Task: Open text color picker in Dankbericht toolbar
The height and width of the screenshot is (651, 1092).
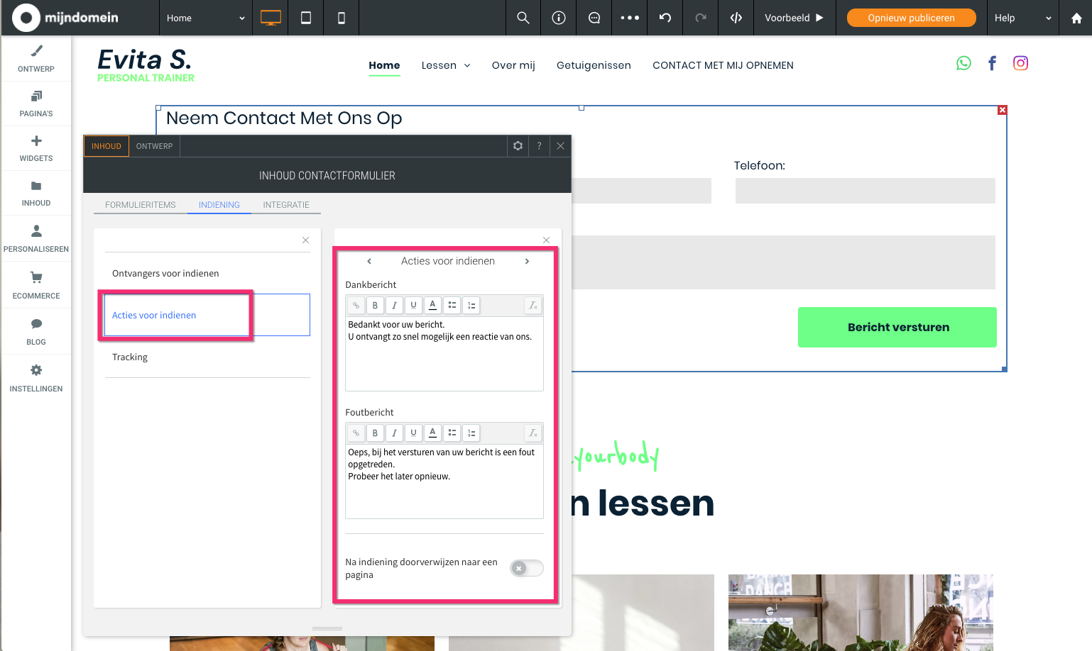Action: click(432, 306)
